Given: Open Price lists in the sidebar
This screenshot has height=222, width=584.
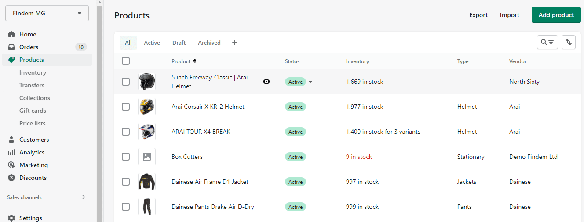Looking at the screenshot, I should click(x=33, y=123).
